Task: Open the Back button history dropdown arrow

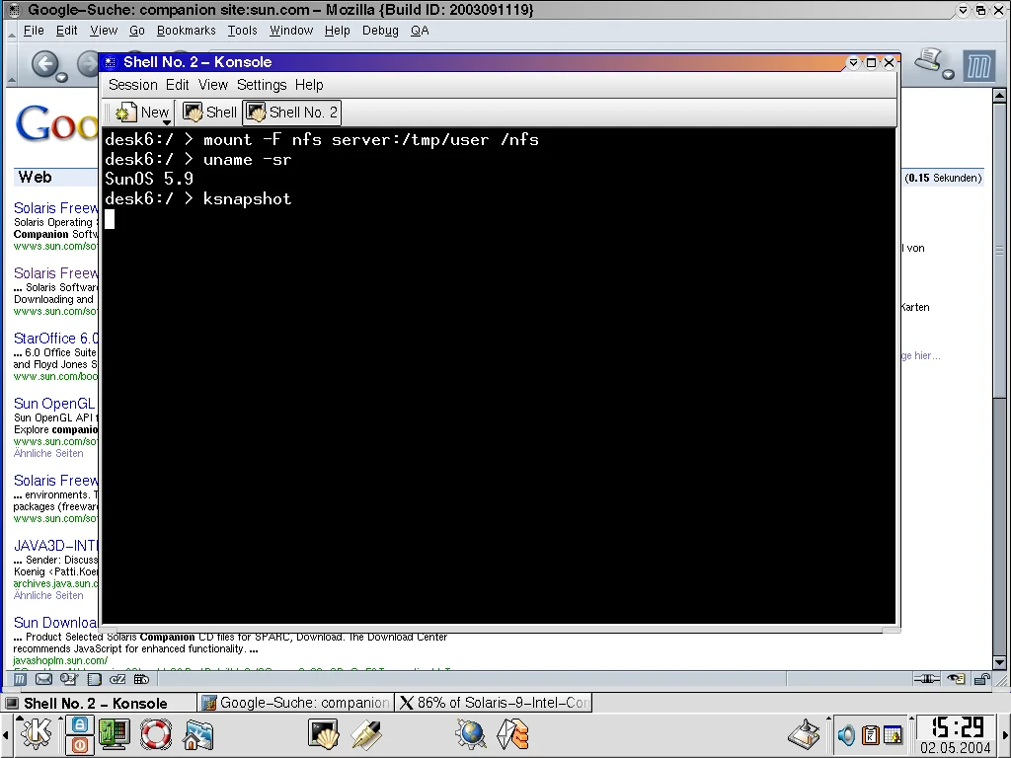Action: pos(62,77)
